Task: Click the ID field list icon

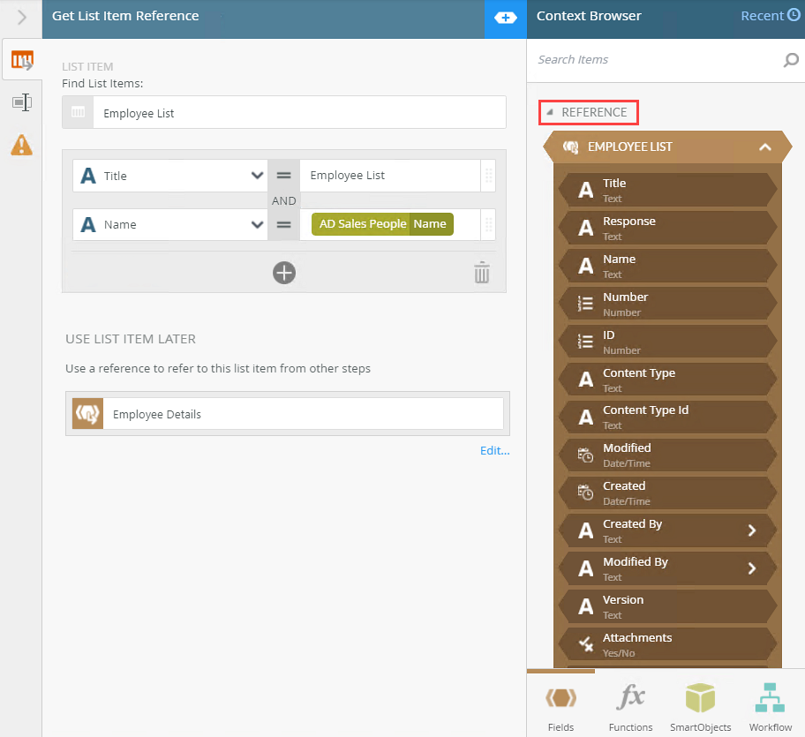Action: pyautogui.click(x=585, y=342)
